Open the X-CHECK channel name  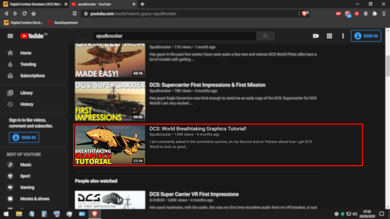point(157,200)
